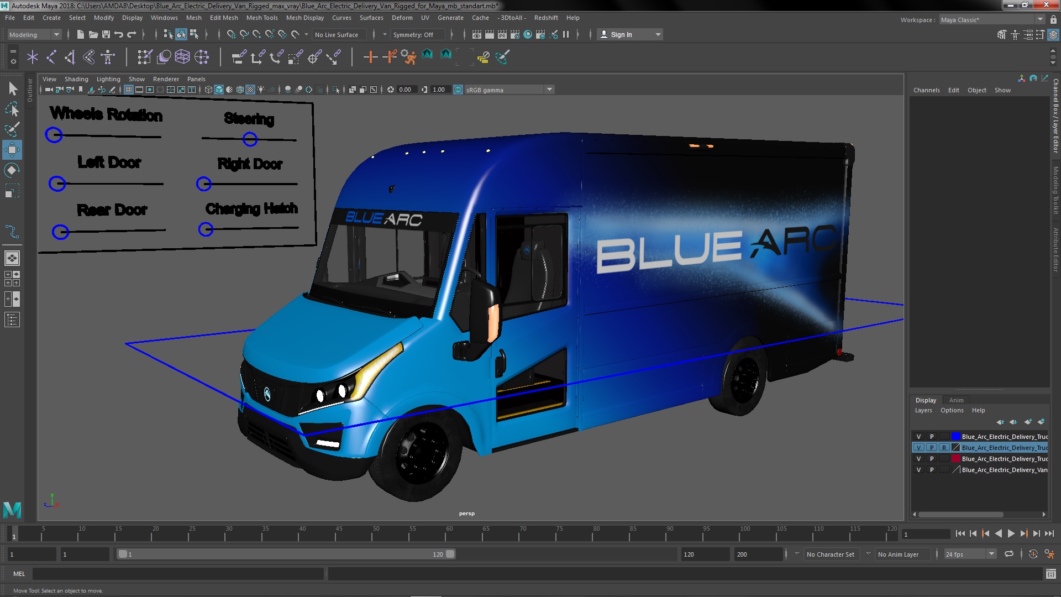Toggle visibility of the blue-swatch layer
The width and height of the screenshot is (1061, 597).
coord(918,437)
